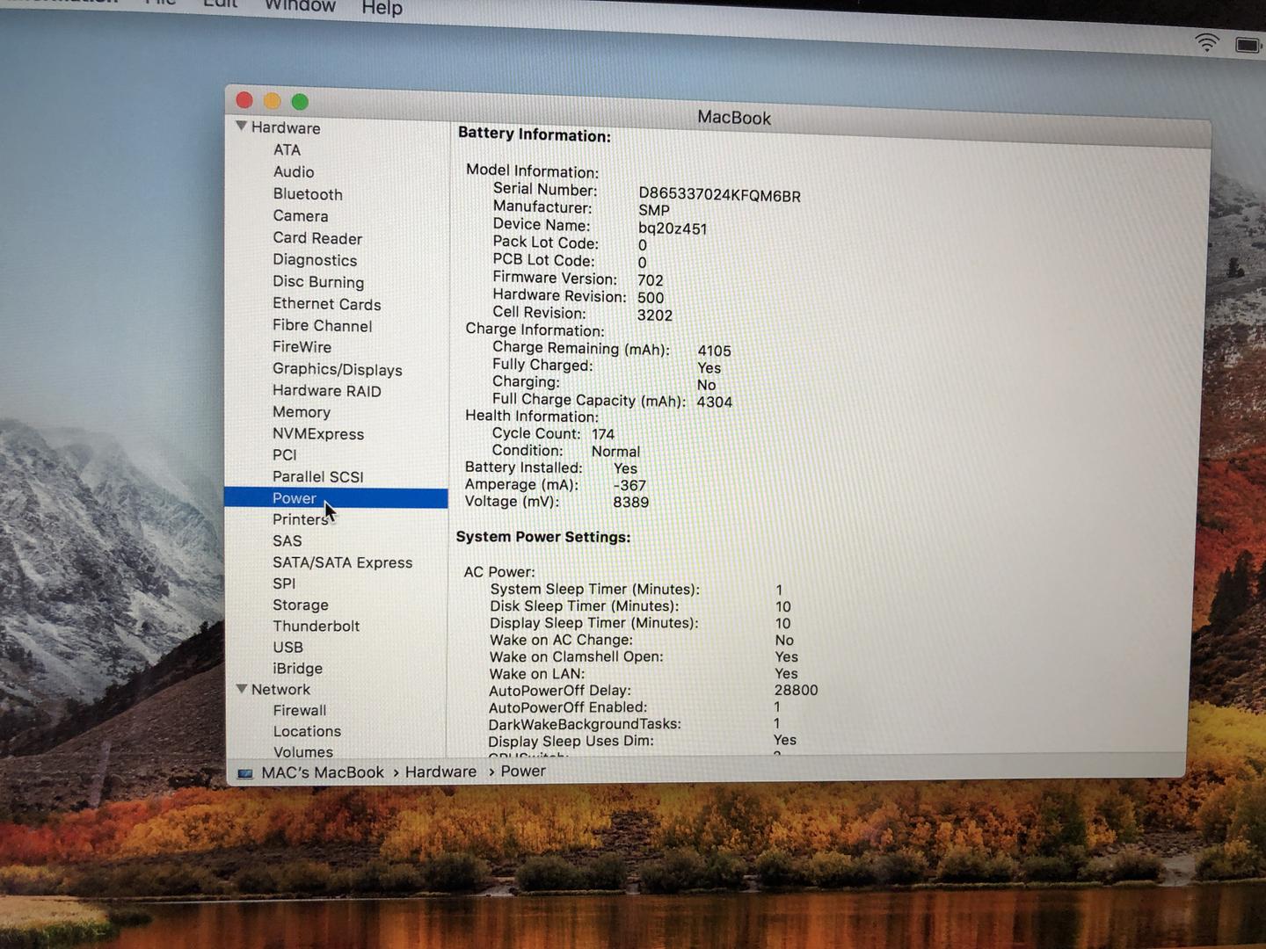Select Ethernet Cards in the sidebar

pos(327,304)
